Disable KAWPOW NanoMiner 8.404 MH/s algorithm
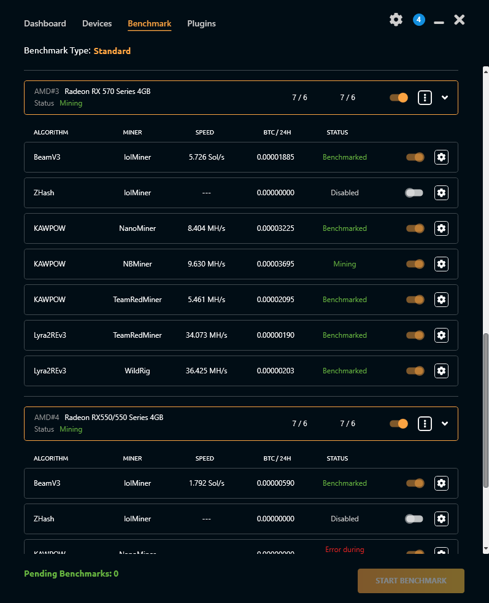This screenshot has height=603, width=489. (415, 228)
